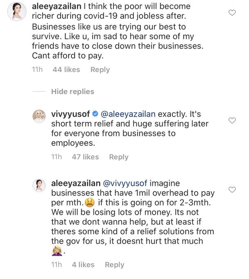The height and width of the screenshot is (279, 249).
Task: Reply to aleeyazailan's first comment
Action: [100, 70]
